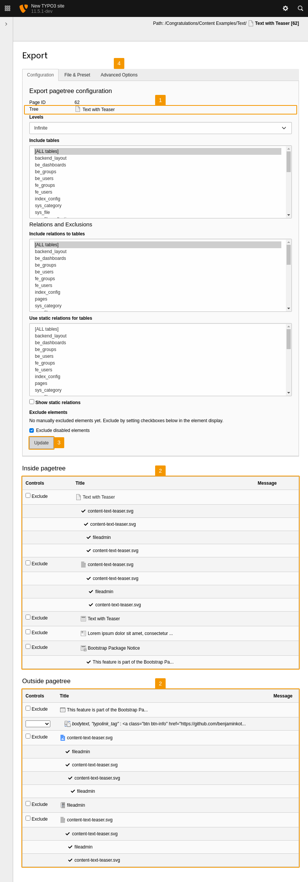
Task: Click the page icon beside Tree entry
Action: [78, 109]
